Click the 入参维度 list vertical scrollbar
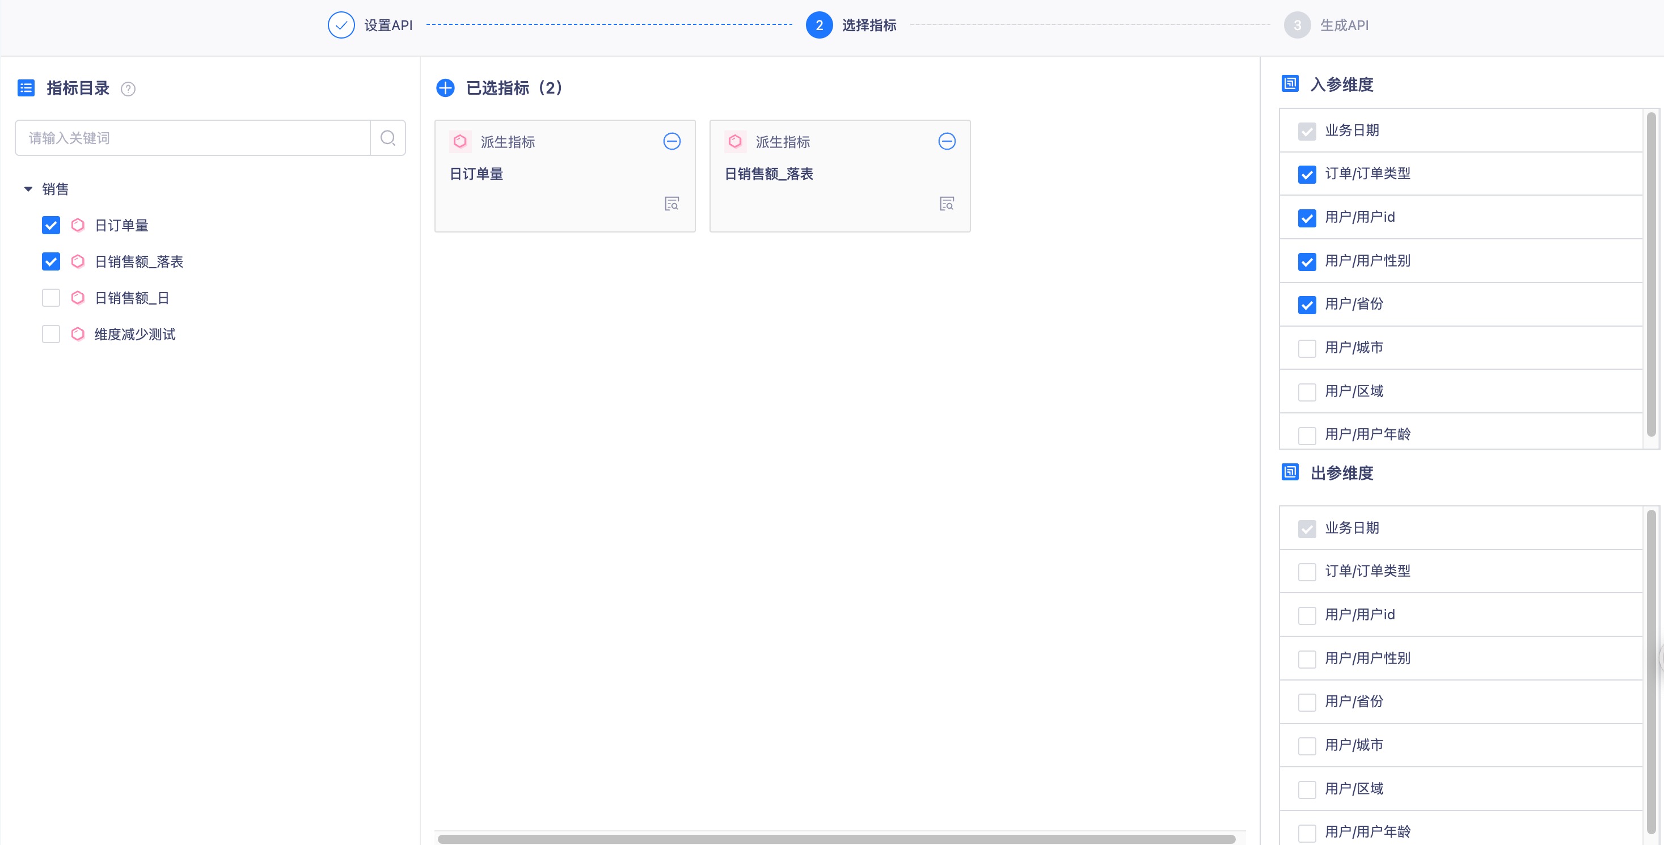Screen dimensions: 1664x845 (x=1651, y=274)
